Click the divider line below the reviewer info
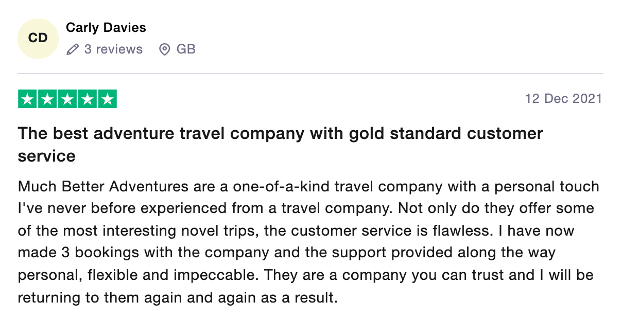 point(310,74)
